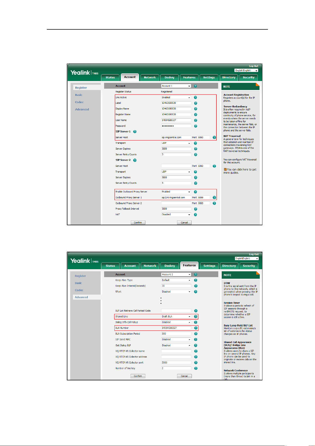Click the help icon beside Label field

pos(196,103)
